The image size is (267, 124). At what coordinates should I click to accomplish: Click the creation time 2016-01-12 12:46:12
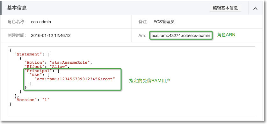point(51,36)
